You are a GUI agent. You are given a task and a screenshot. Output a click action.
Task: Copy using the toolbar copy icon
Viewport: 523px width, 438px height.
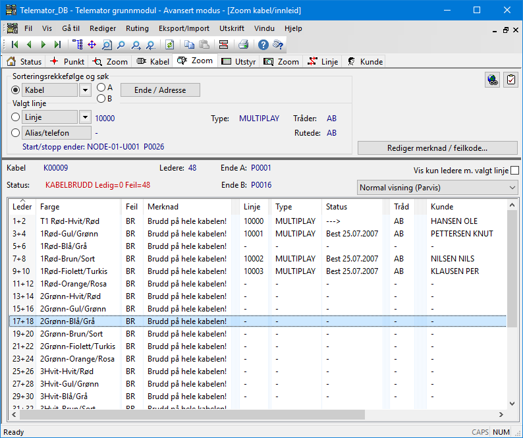coord(189,44)
